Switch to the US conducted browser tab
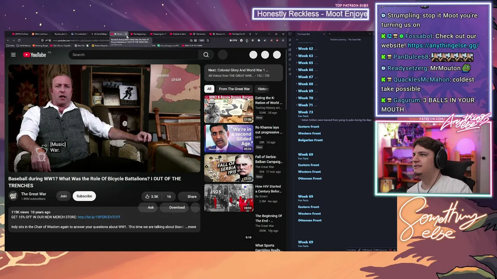 (80, 34)
